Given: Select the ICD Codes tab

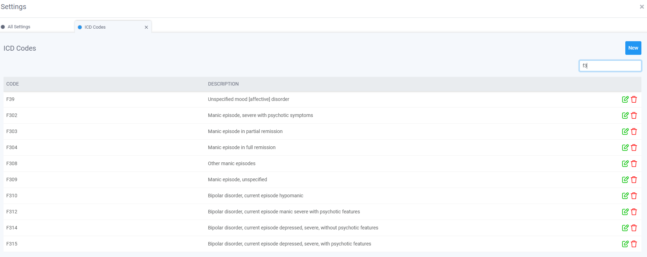Looking at the screenshot, I should (95, 27).
